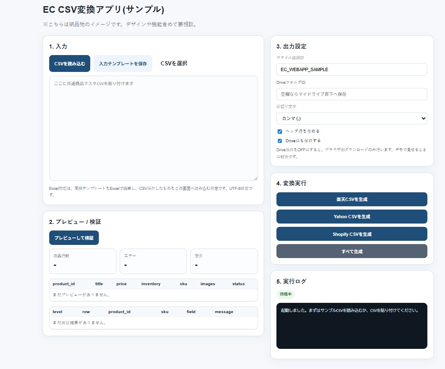Click the execution log console area

(351, 326)
